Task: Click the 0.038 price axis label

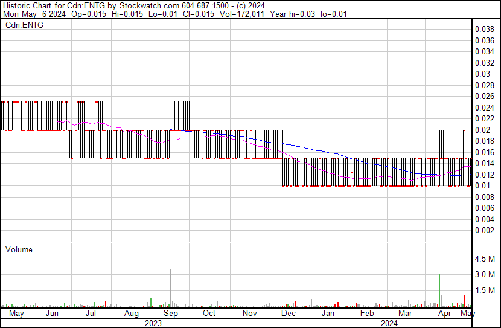Action: point(485,29)
